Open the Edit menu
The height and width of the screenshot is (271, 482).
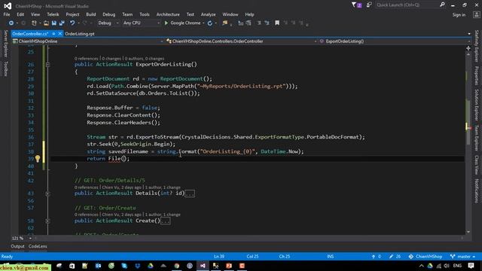point(20,14)
